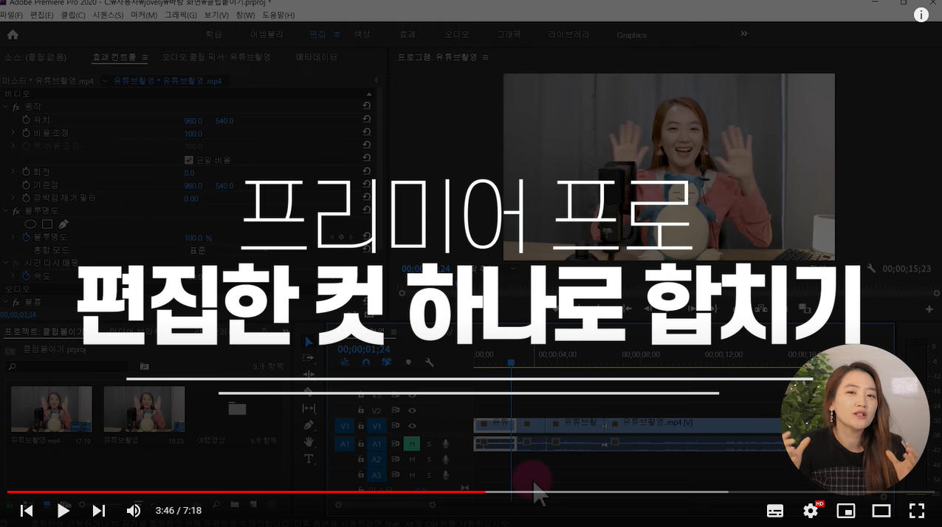
Task: Switch to theater mode
Action: (881, 510)
